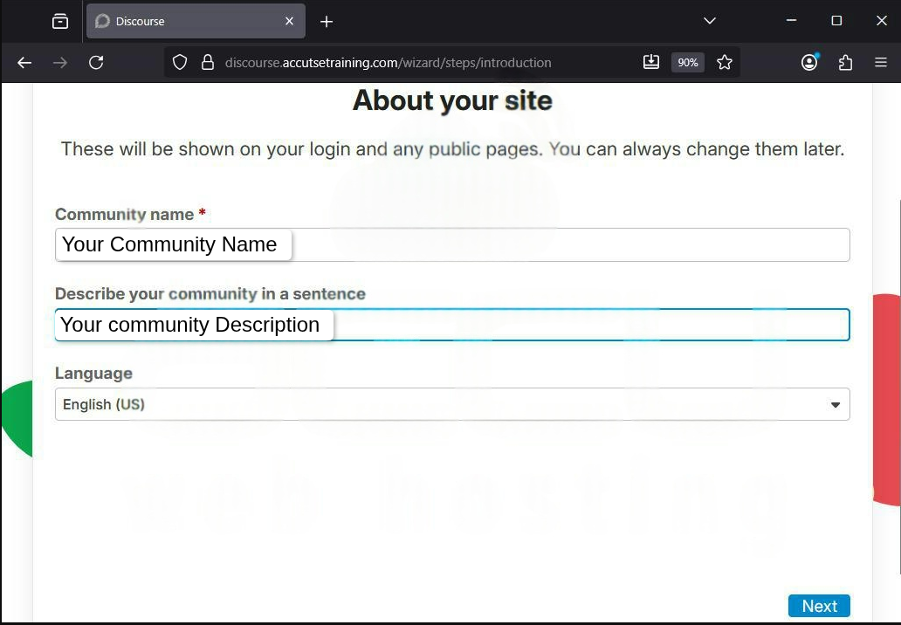Open Firefox View via the tab-box icon
The image size is (901, 625).
tap(60, 21)
